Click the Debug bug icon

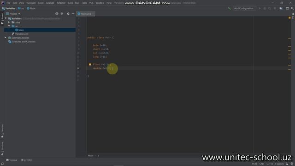tap(265, 8)
